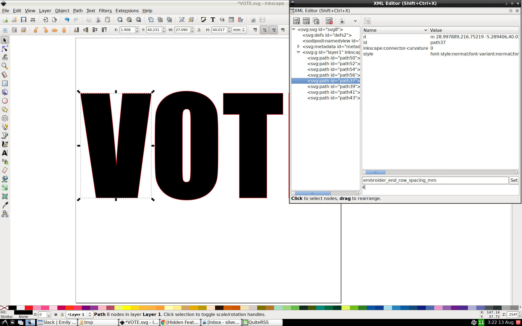Viewport: 522px width, 326px height.
Task: Select the Measure tool
Action: tap(5, 75)
